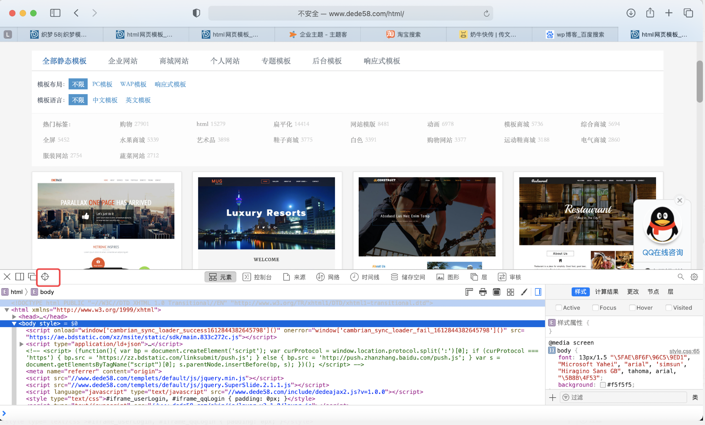Open a new tab with plus icon
The width and height of the screenshot is (705, 425).
(x=669, y=13)
